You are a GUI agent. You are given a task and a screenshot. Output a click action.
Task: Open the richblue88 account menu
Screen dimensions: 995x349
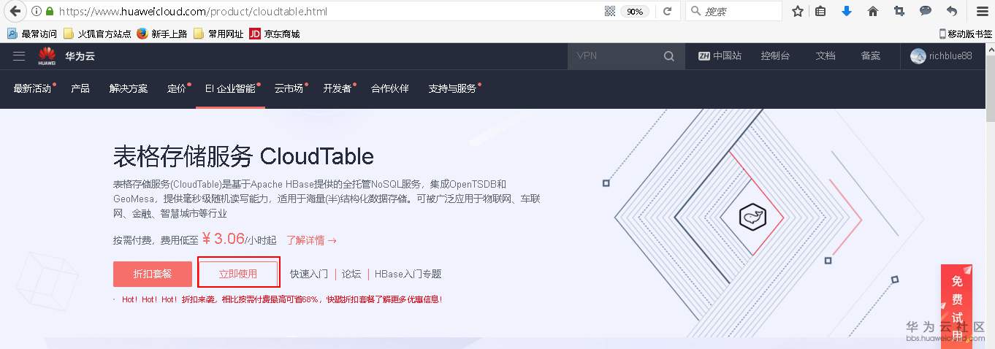click(941, 56)
